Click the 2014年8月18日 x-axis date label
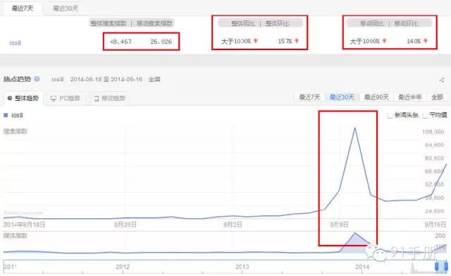This screenshot has height=276, width=451. pos(24,224)
